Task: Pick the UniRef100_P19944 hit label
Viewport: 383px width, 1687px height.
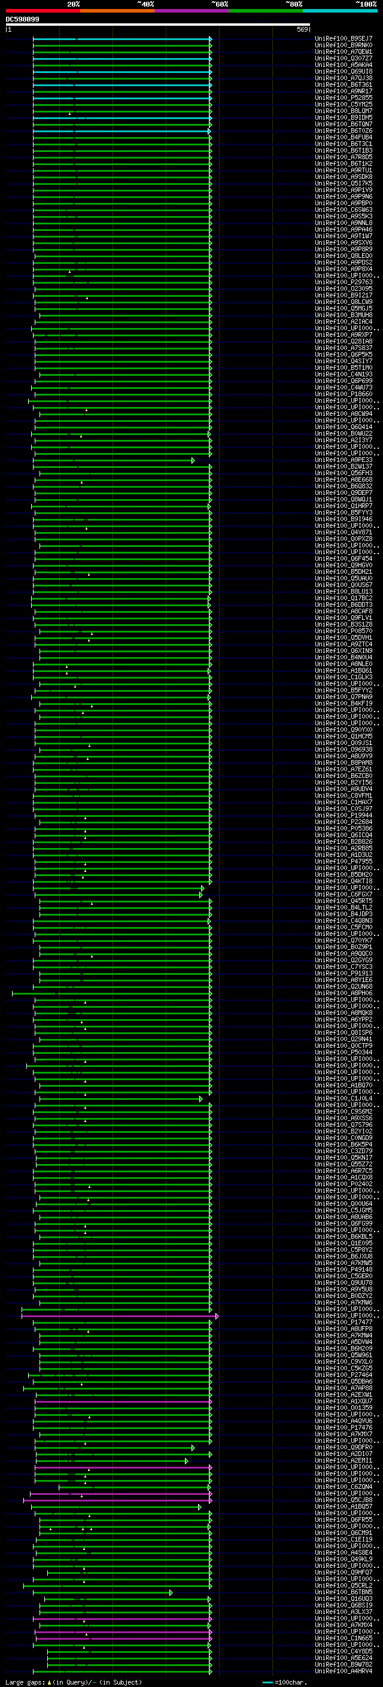Action: 344,815
